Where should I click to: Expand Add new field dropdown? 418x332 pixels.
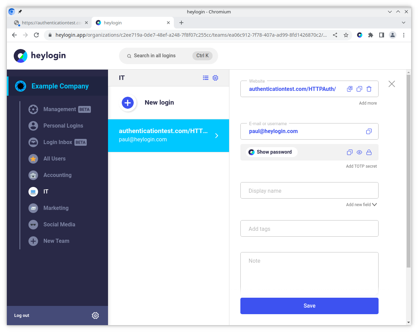coord(361,205)
